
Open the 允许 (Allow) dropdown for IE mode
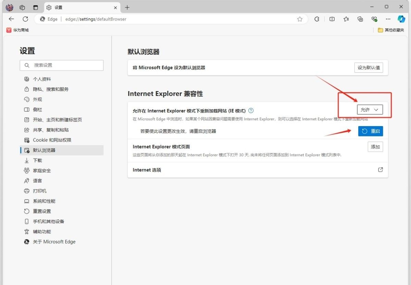[x=370, y=110]
